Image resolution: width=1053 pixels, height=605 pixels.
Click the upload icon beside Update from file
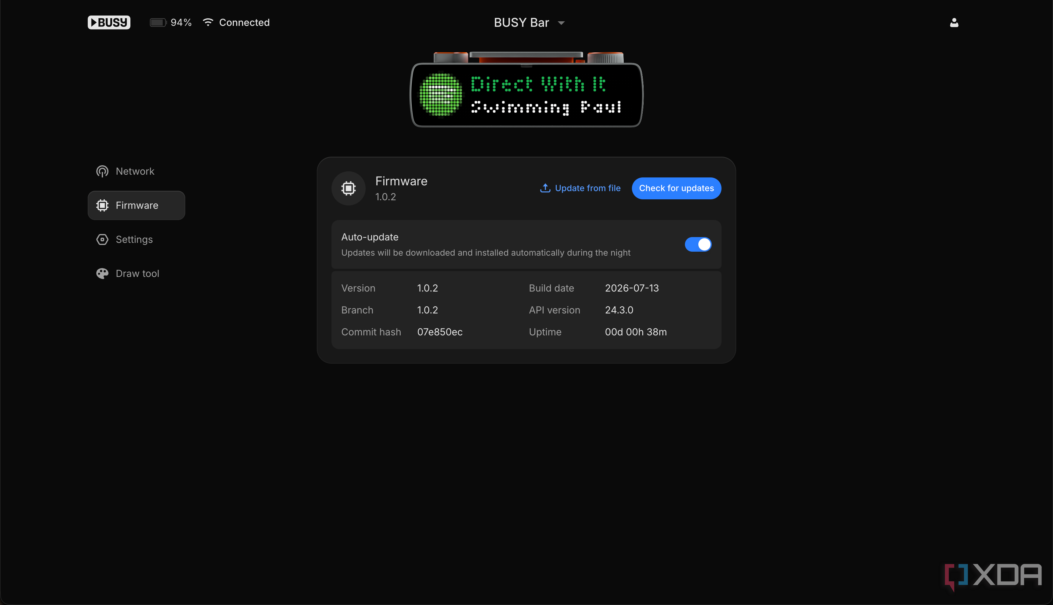(x=545, y=188)
